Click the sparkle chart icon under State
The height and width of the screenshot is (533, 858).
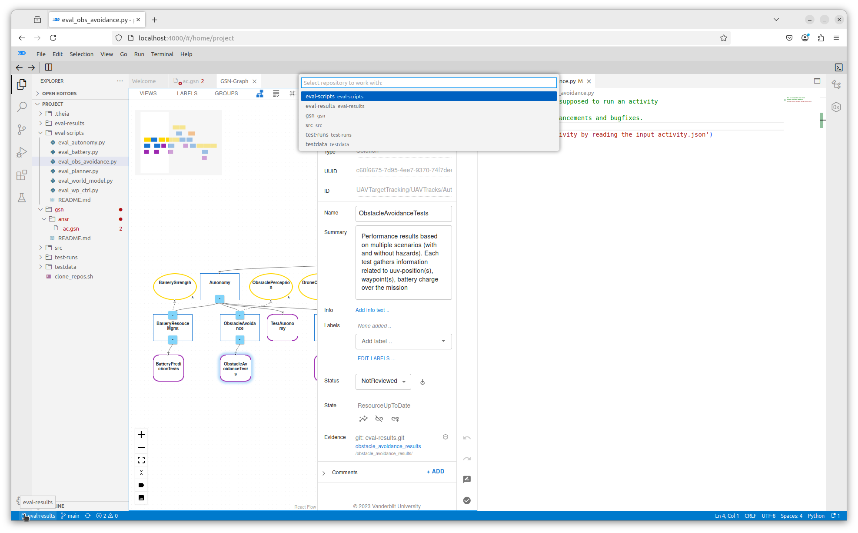tap(363, 419)
